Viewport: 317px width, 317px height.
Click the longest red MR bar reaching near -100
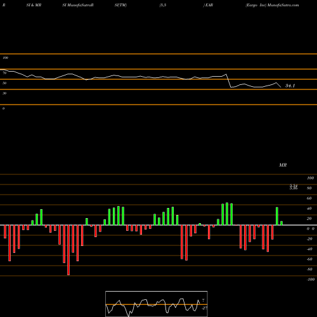(68, 250)
